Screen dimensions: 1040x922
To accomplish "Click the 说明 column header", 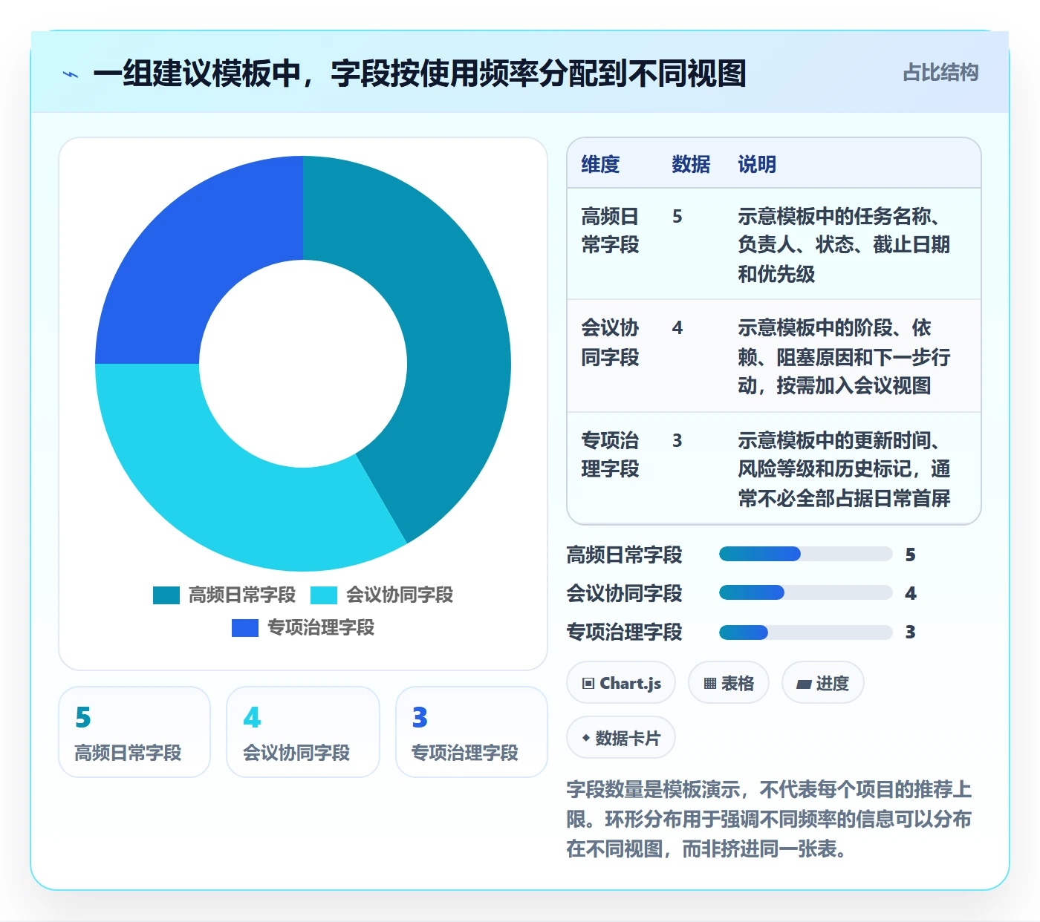I will point(757,164).
